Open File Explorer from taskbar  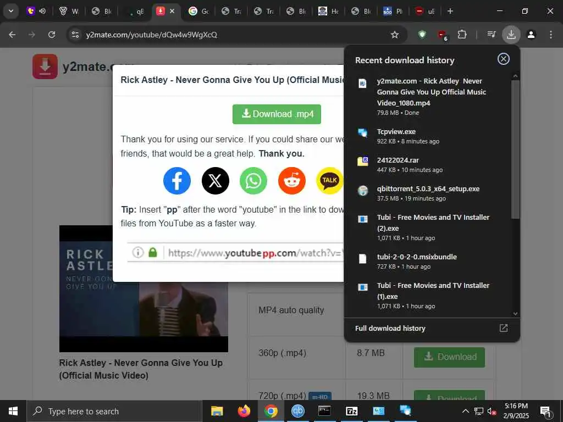tap(217, 411)
